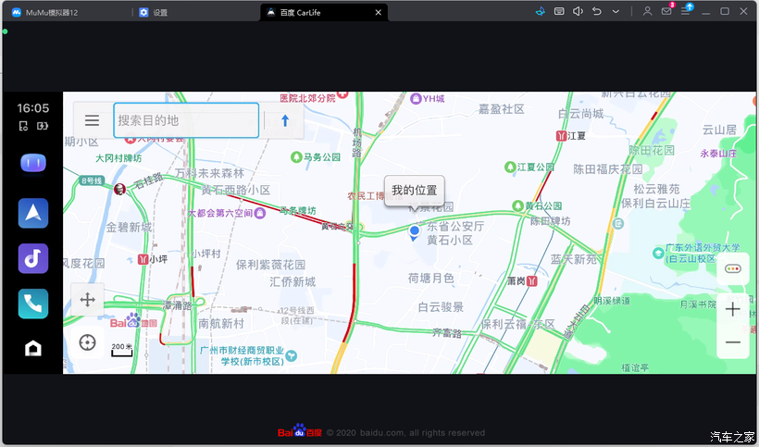Open the music app in sidebar
Viewport: 759px width, 447px height.
pos(33,258)
